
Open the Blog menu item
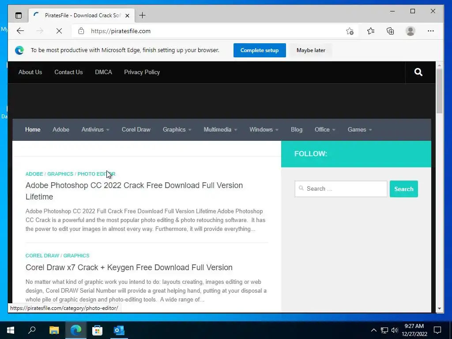[x=296, y=129]
